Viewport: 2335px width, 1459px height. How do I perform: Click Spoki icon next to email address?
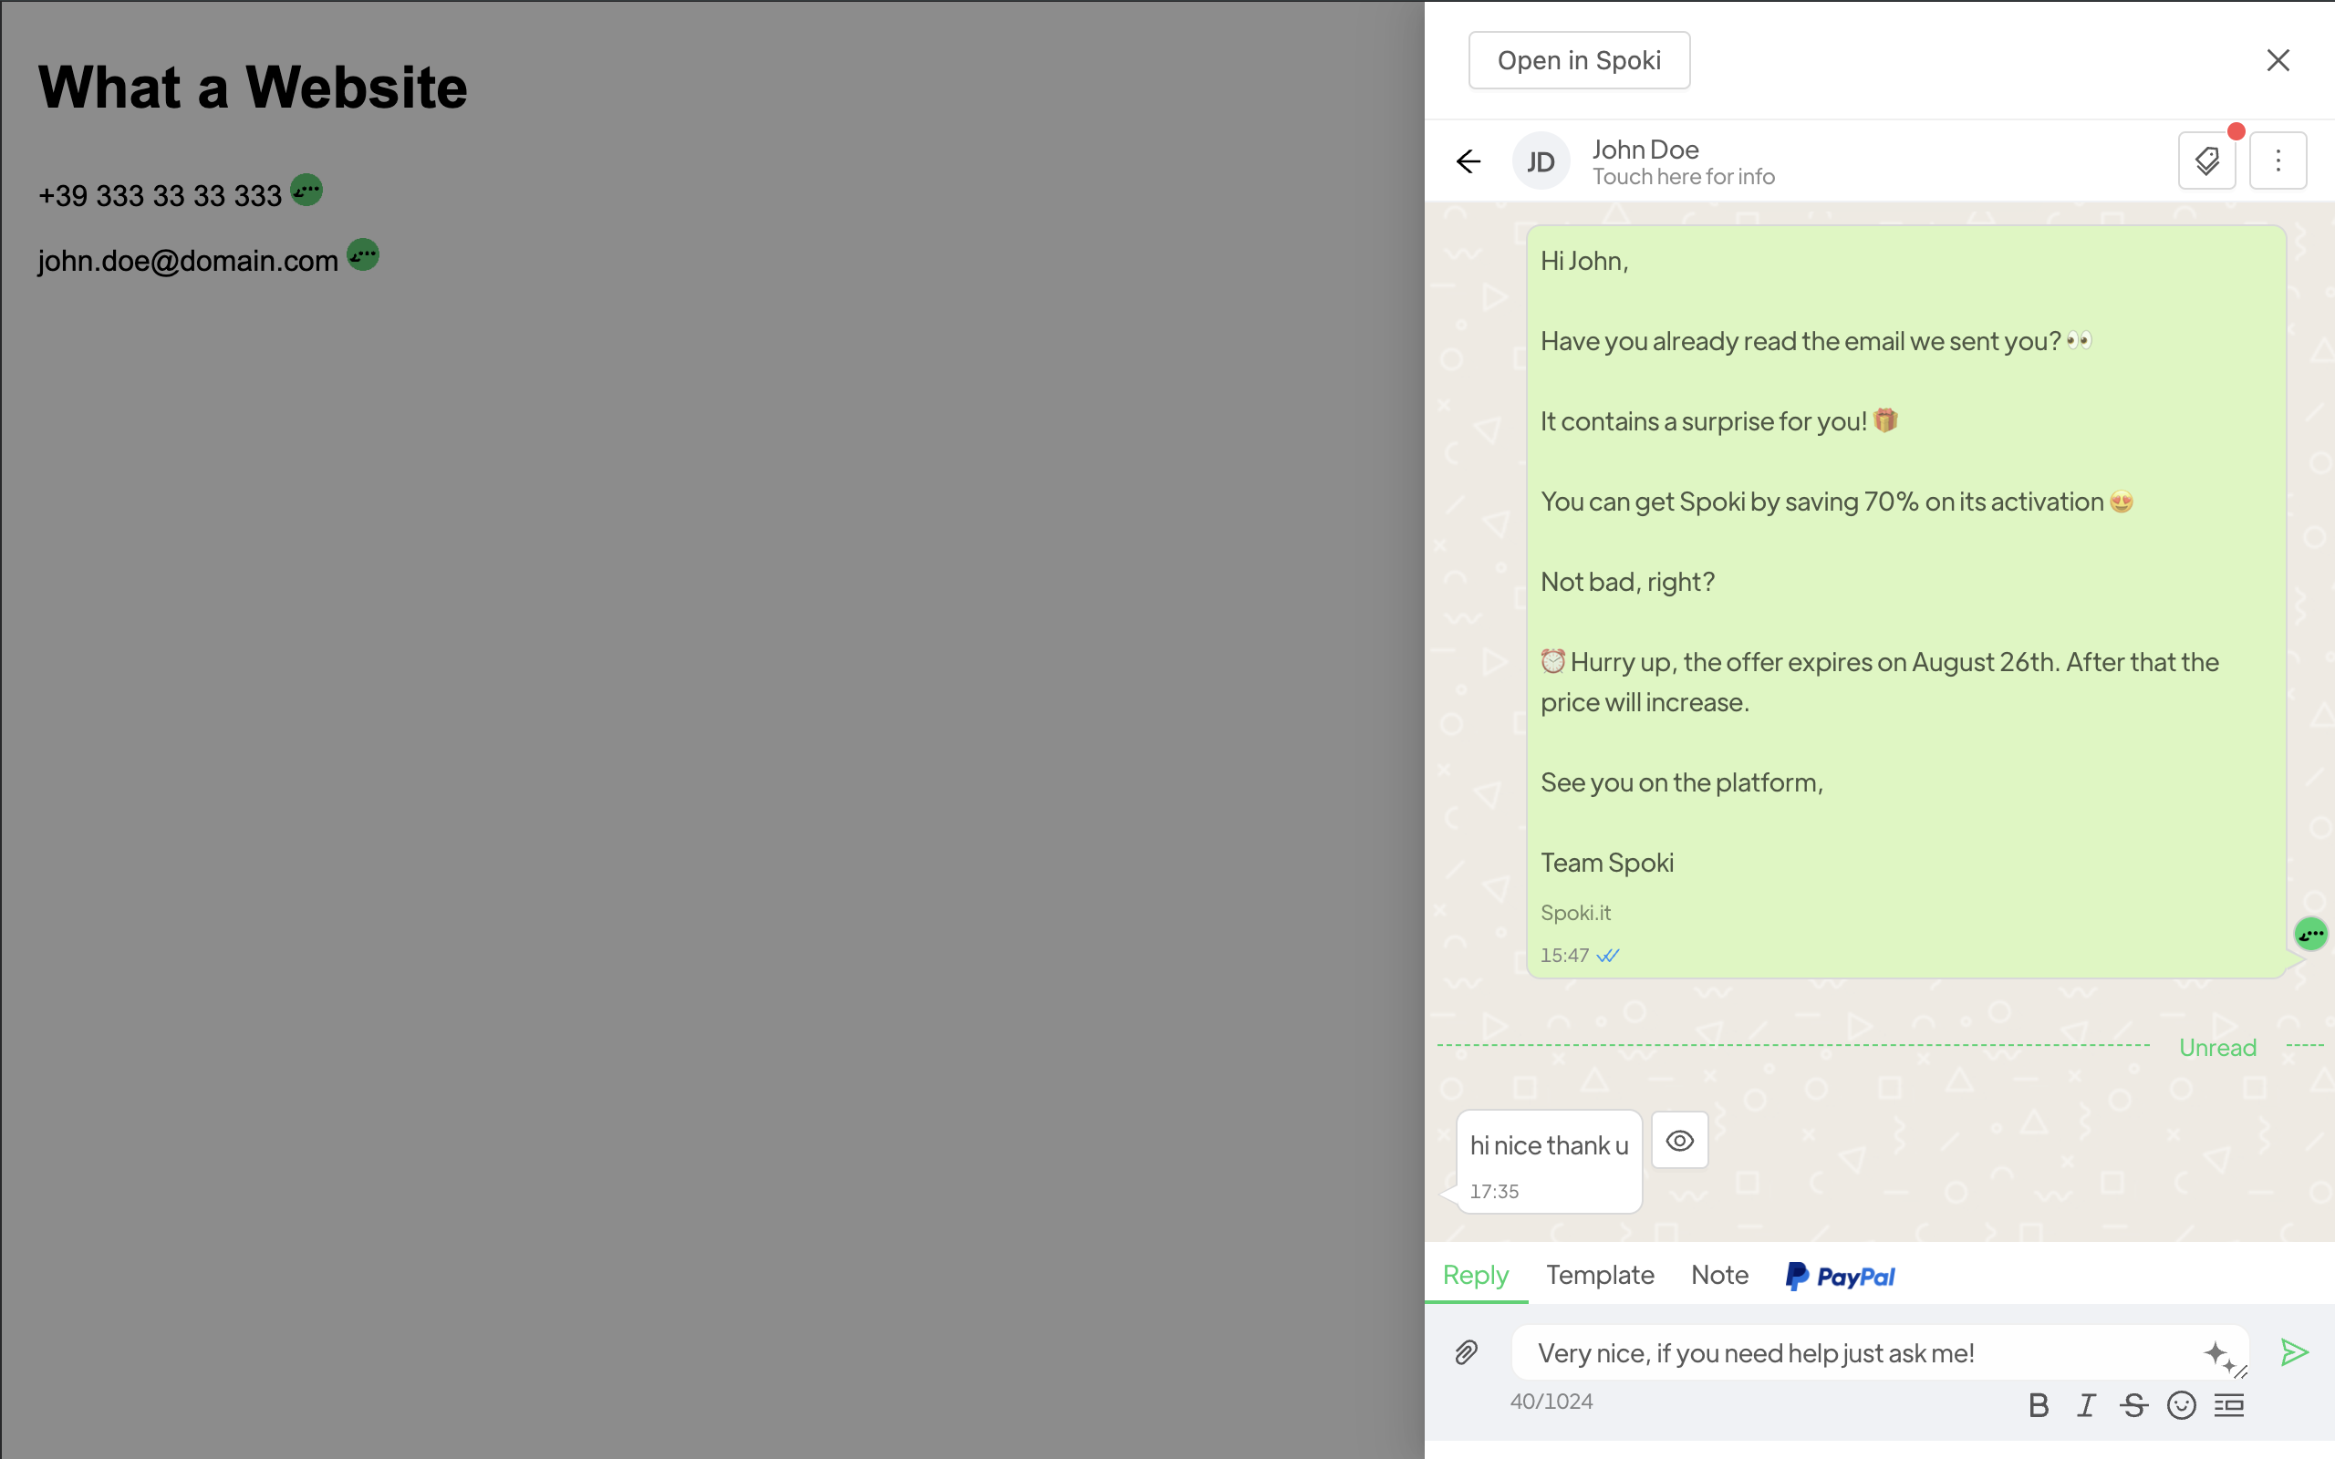point(363,254)
